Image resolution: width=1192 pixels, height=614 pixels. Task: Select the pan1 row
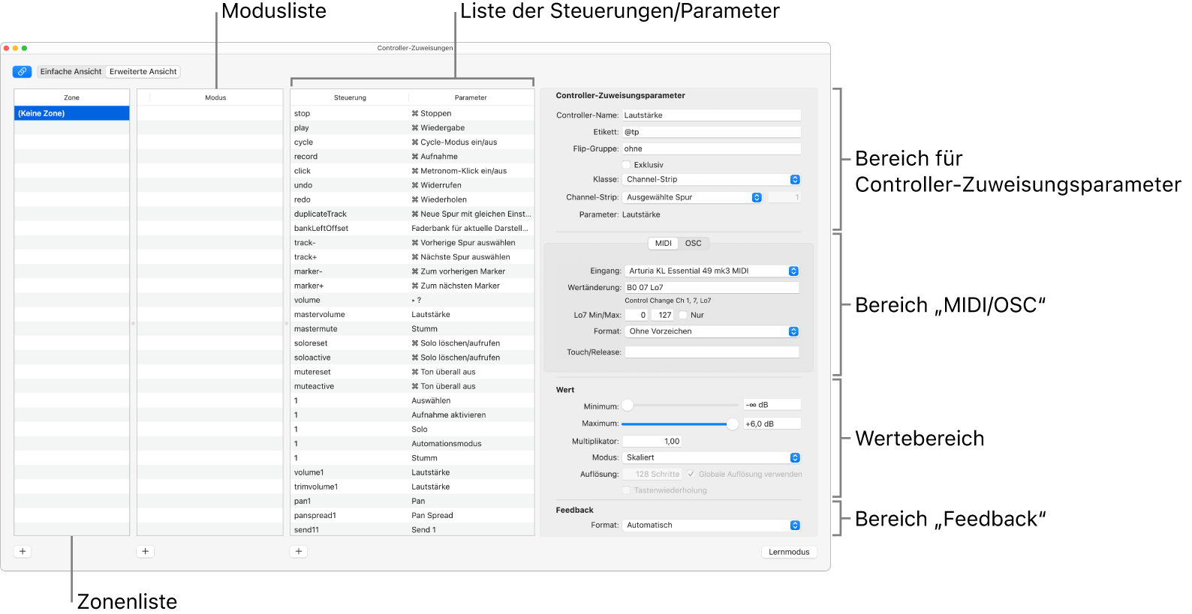click(412, 501)
